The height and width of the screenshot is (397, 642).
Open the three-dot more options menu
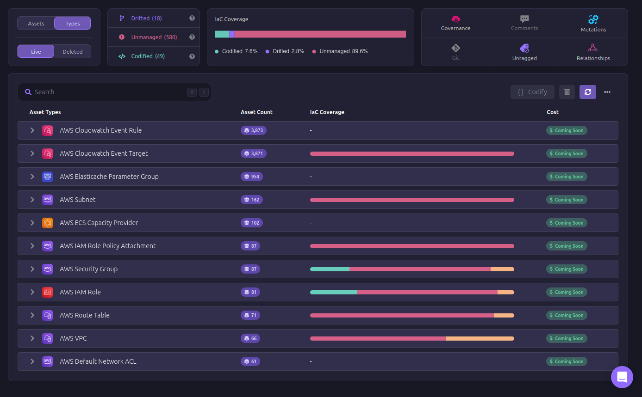607,92
